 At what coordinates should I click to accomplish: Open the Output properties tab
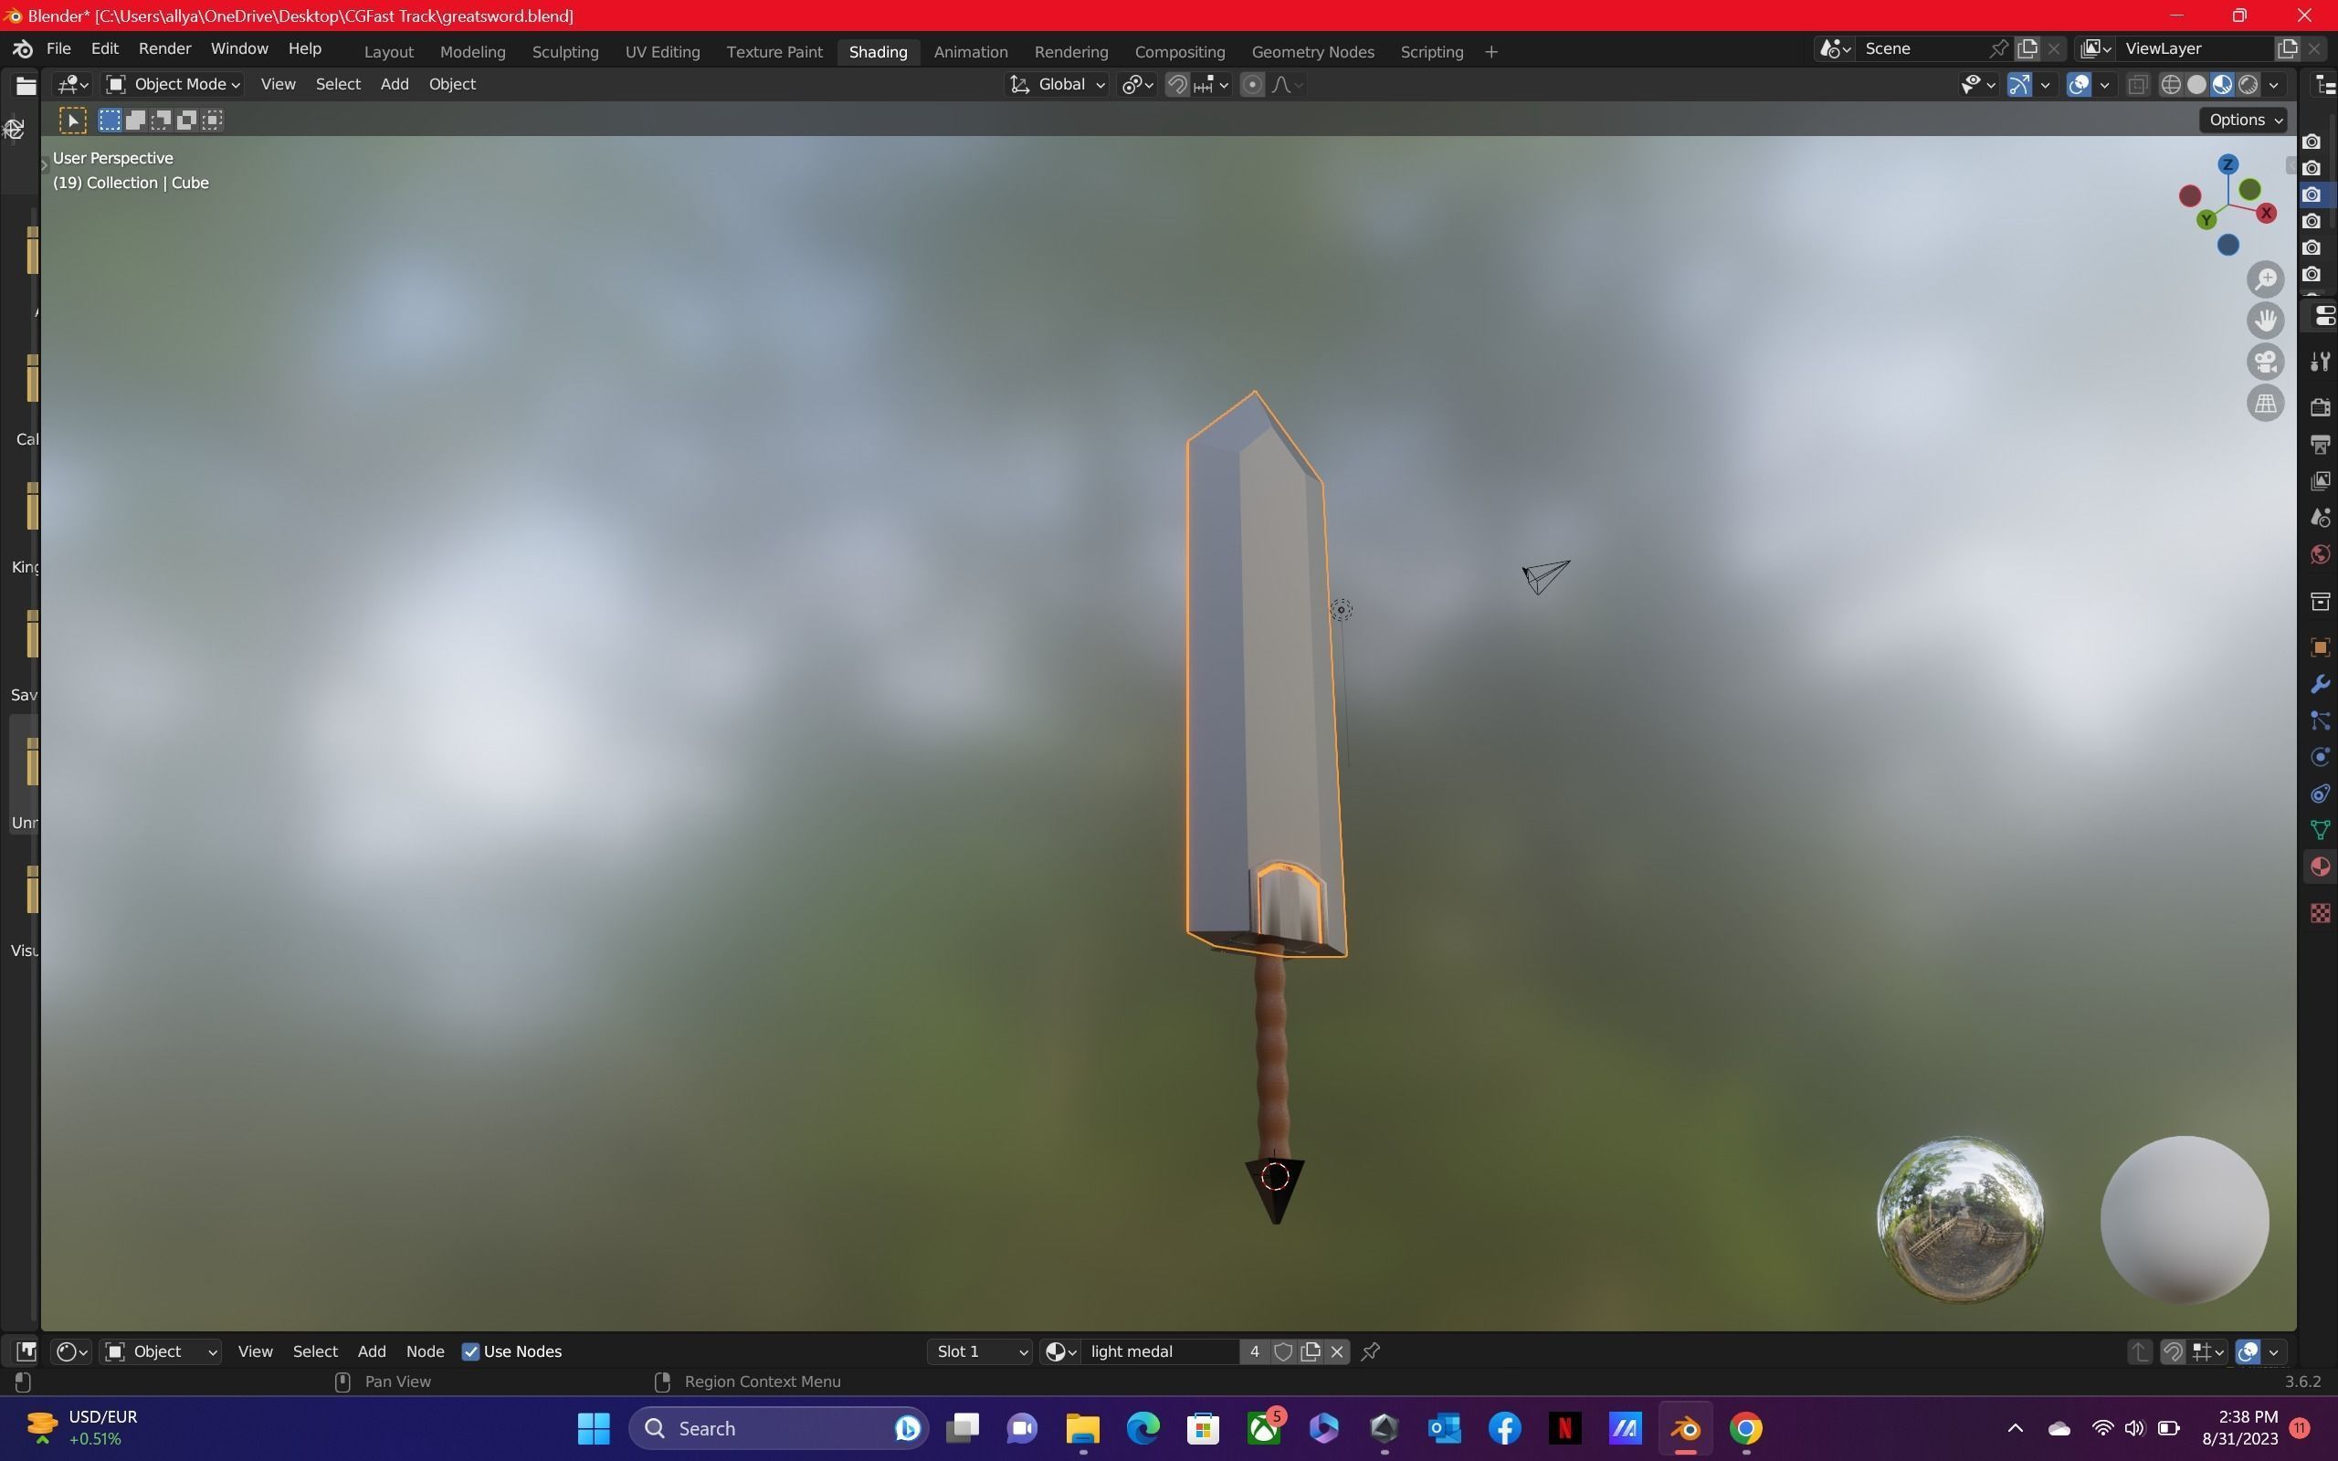[2320, 444]
